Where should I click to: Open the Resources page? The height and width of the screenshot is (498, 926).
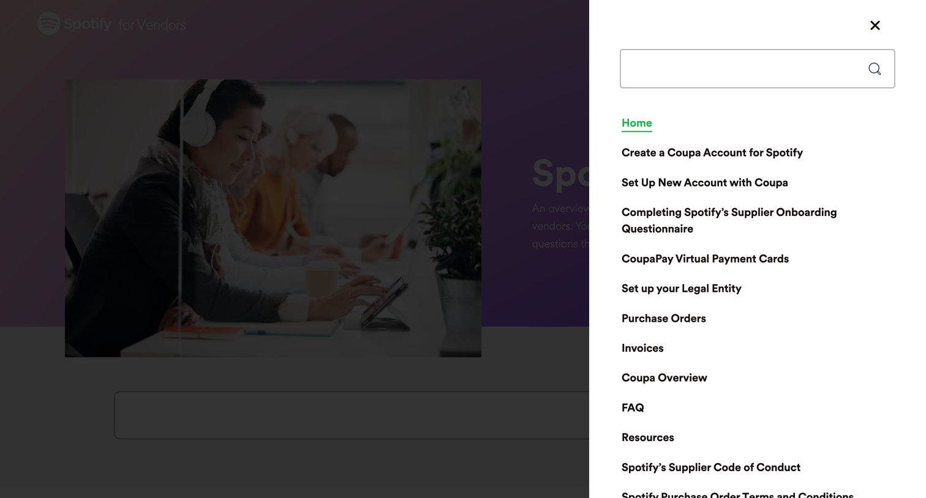(647, 437)
